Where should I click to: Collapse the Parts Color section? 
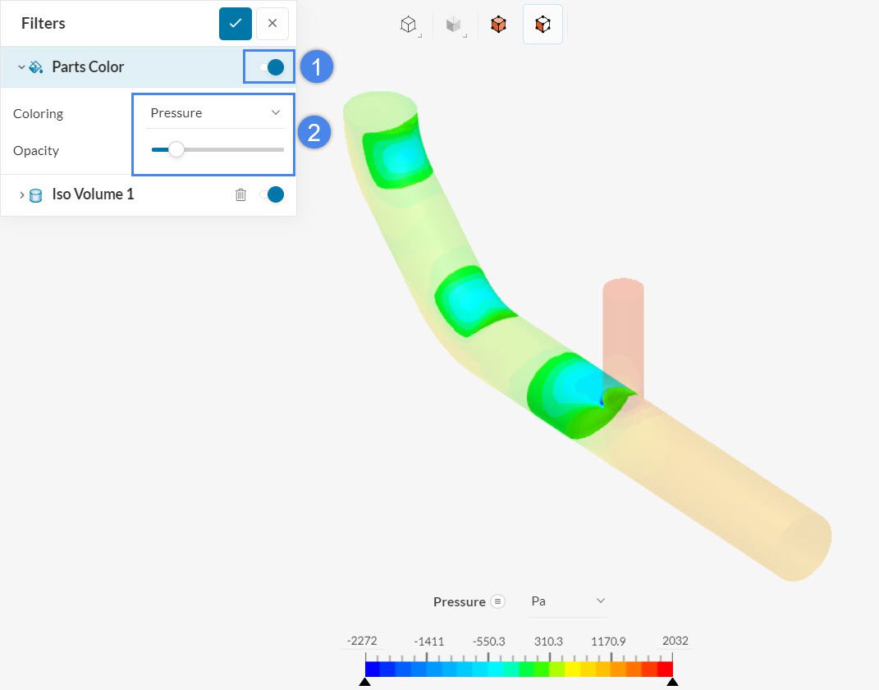21,67
